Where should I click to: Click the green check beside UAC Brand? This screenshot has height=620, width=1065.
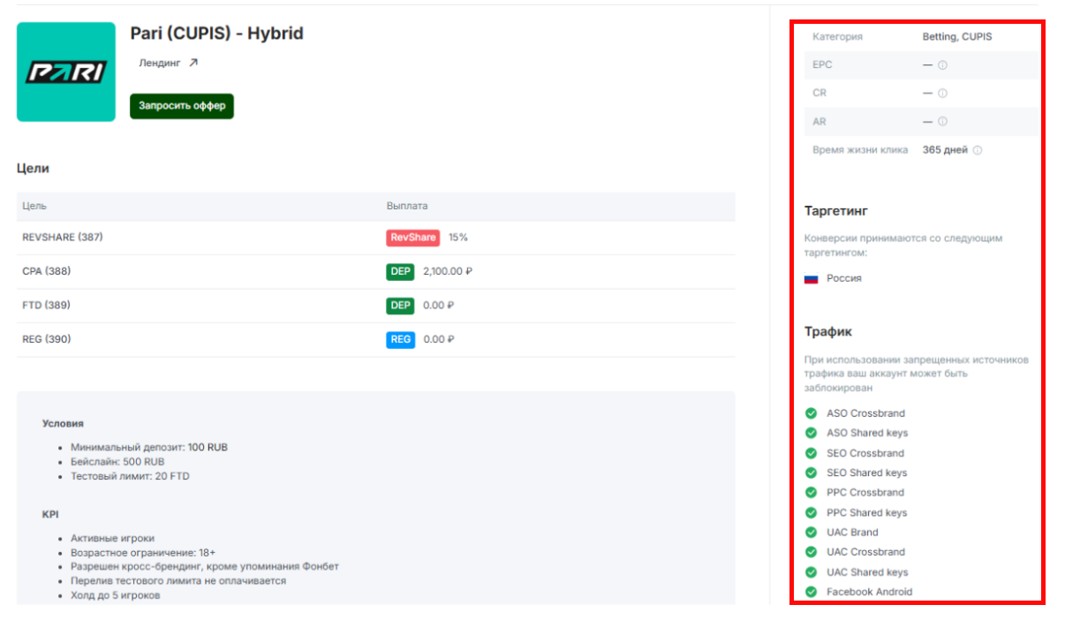pyautogui.click(x=811, y=533)
